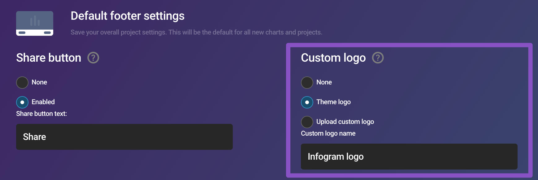Open the Share button help question-mark icon
Screen dimensions: 538x180
[93, 58]
